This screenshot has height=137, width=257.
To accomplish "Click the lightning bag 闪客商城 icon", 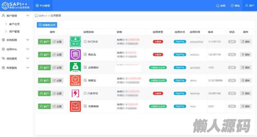I will [75, 93].
